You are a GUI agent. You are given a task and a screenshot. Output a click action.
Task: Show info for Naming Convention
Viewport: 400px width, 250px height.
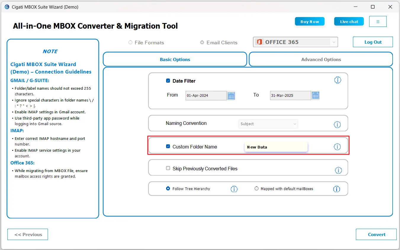337,125
